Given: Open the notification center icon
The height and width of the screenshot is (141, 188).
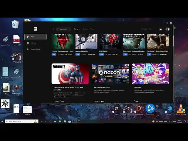Looking at the screenshot, I should (185, 121).
